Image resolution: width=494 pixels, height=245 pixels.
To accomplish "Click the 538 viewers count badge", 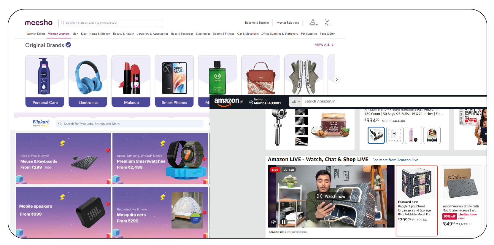I will [289, 170].
